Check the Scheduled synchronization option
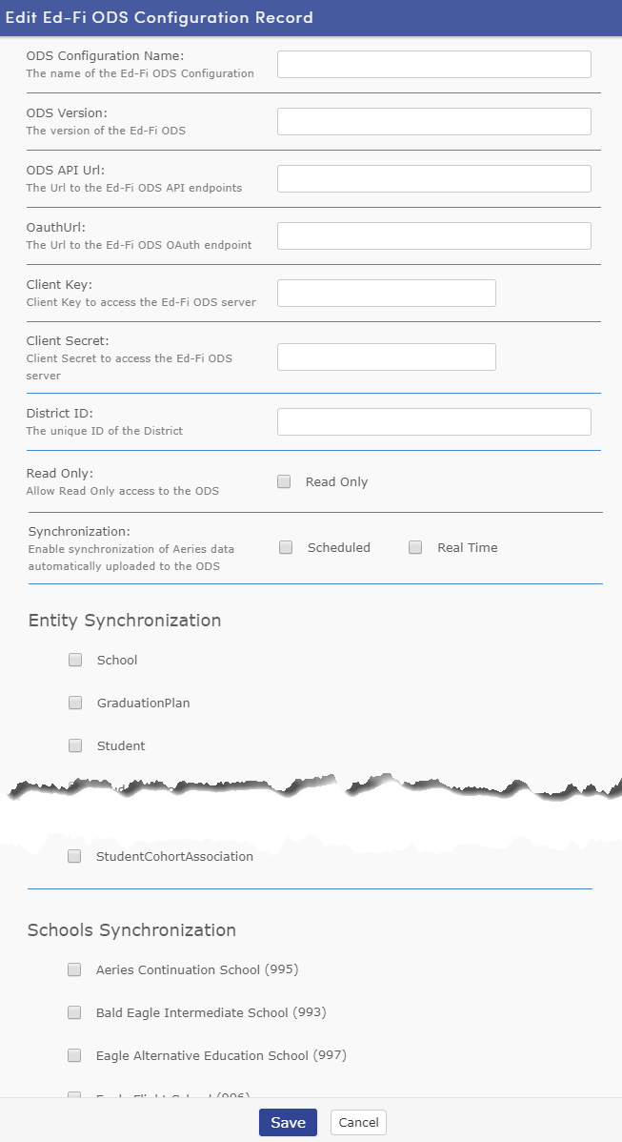 pyautogui.click(x=285, y=547)
